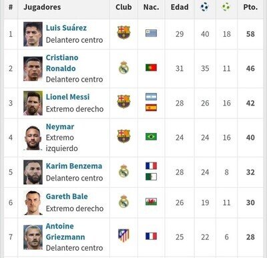Click the goals soccer ball column header icon
The height and width of the screenshot is (258, 267).
pyautogui.click(x=204, y=7)
